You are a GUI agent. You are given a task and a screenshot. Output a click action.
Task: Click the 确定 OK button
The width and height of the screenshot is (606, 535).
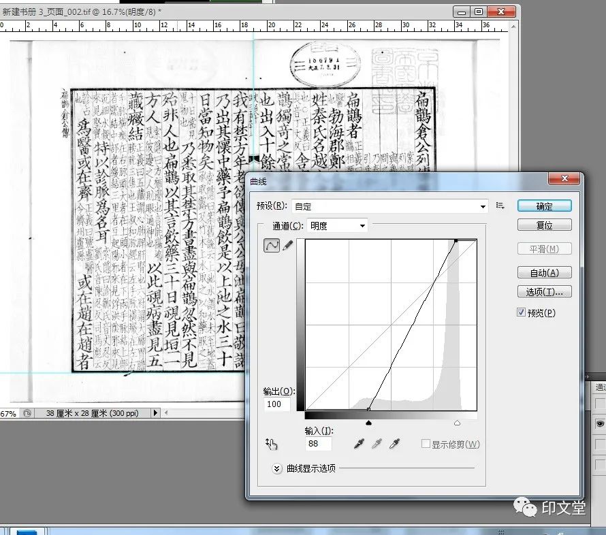click(544, 206)
